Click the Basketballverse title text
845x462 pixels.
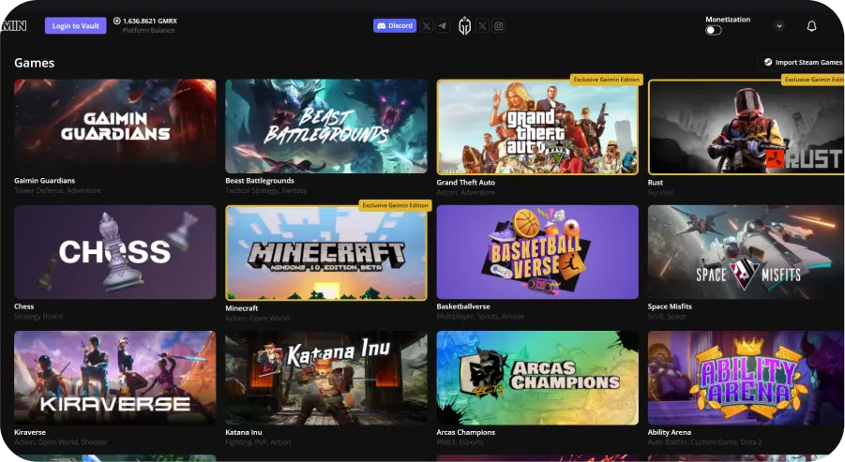464,306
